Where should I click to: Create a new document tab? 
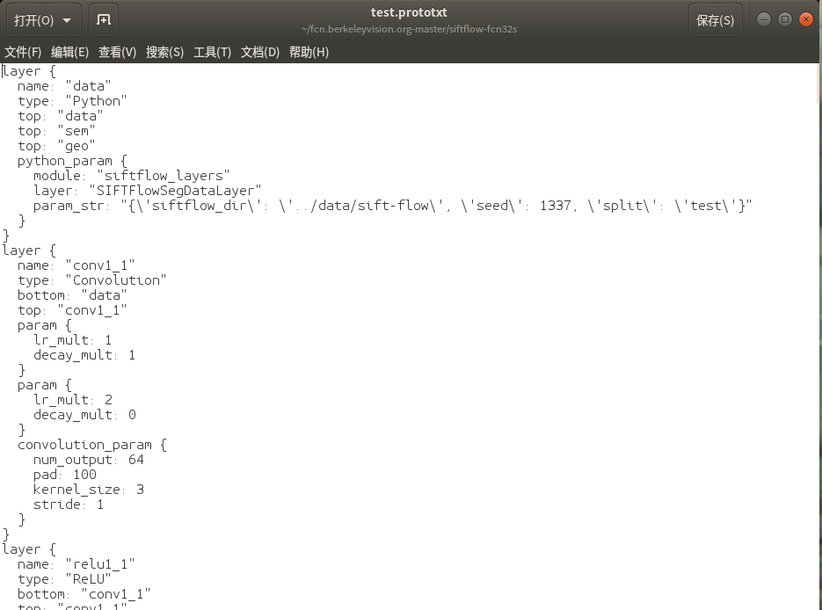[x=104, y=20]
